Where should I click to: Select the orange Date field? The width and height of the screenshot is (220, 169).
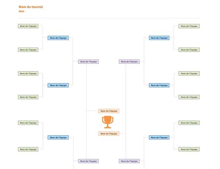click(22, 11)
